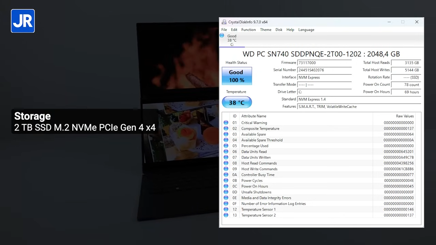436x245 pixels.
Task: Click the status orb for Host Read Commands
Action: click(x=226, y=163)
